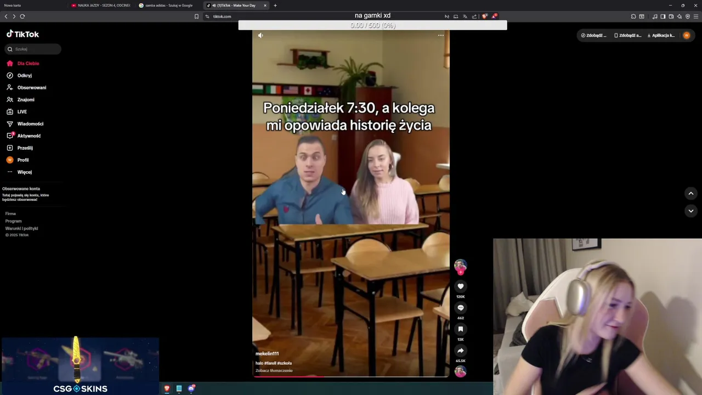Screen dimensions: 702x395
Task: Open the notepad app in taskbar
Action: [179, 388]
